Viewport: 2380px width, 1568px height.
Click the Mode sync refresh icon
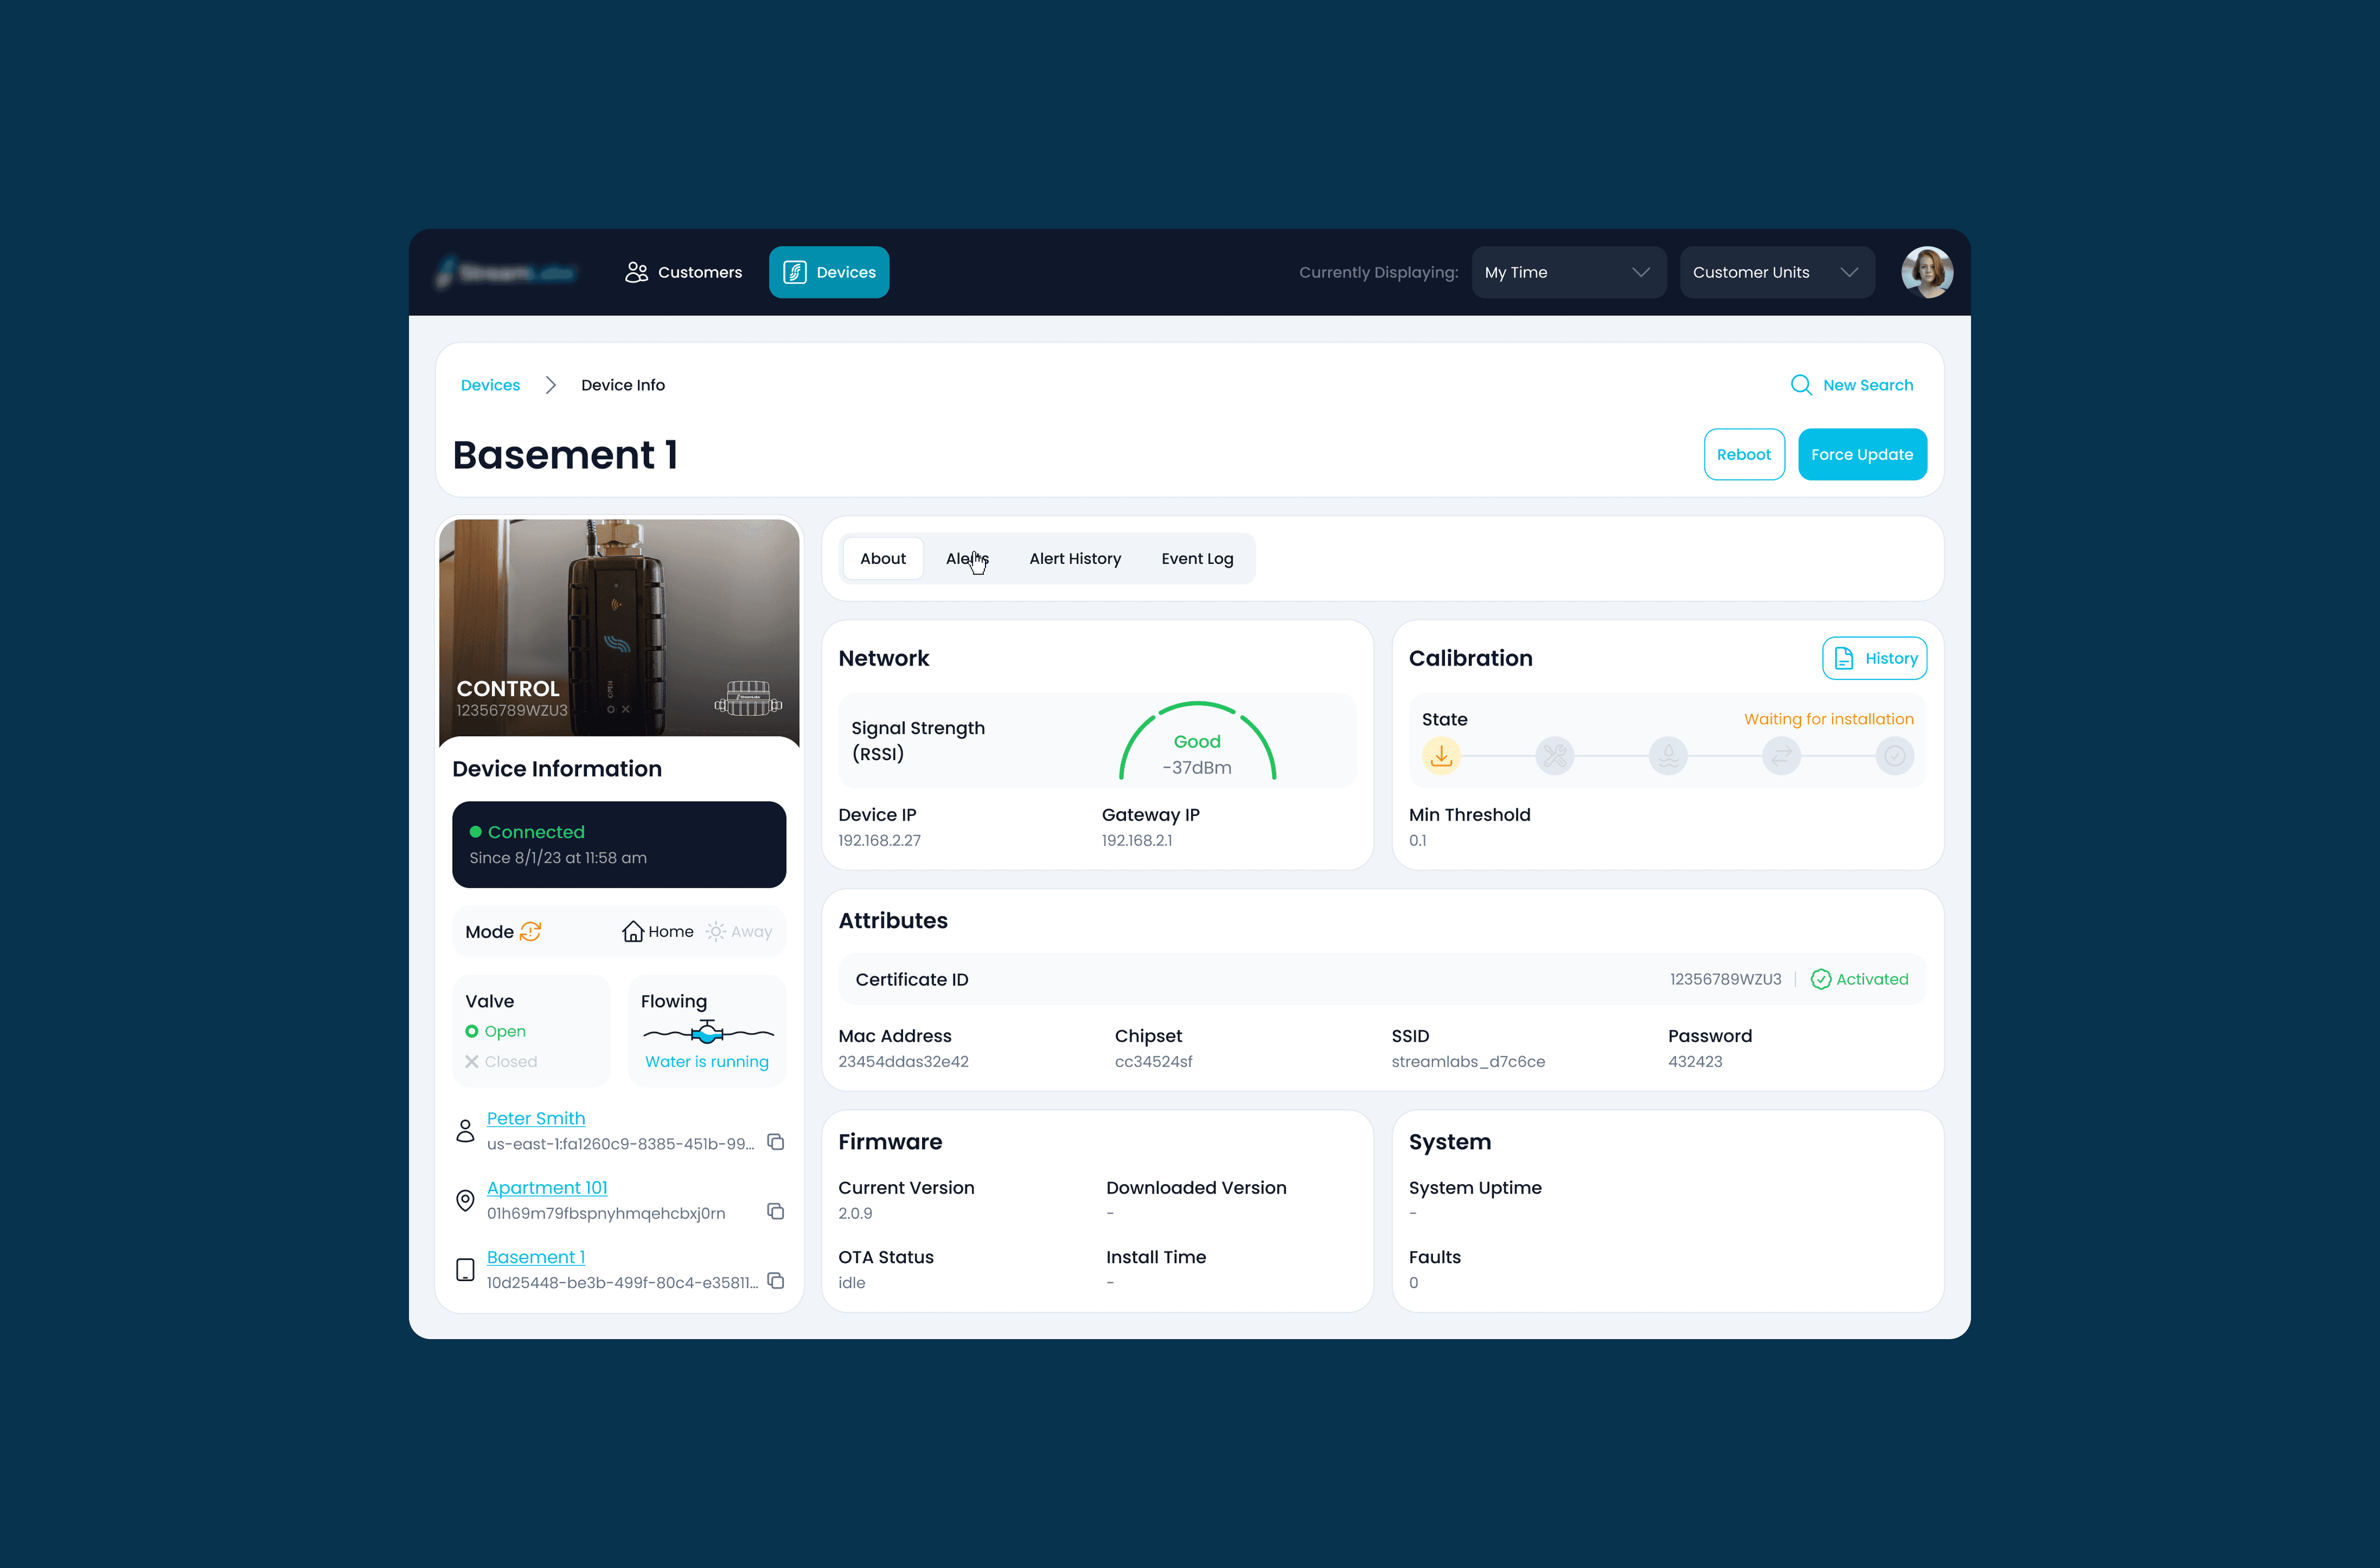click(531, 931)
